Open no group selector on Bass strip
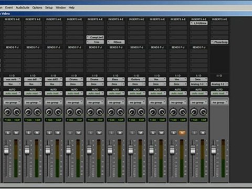The width and height of the screenshot is (252, 189). [x=115, y=102]
